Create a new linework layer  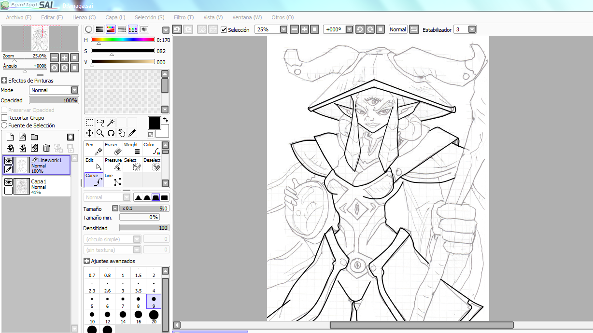22,137
